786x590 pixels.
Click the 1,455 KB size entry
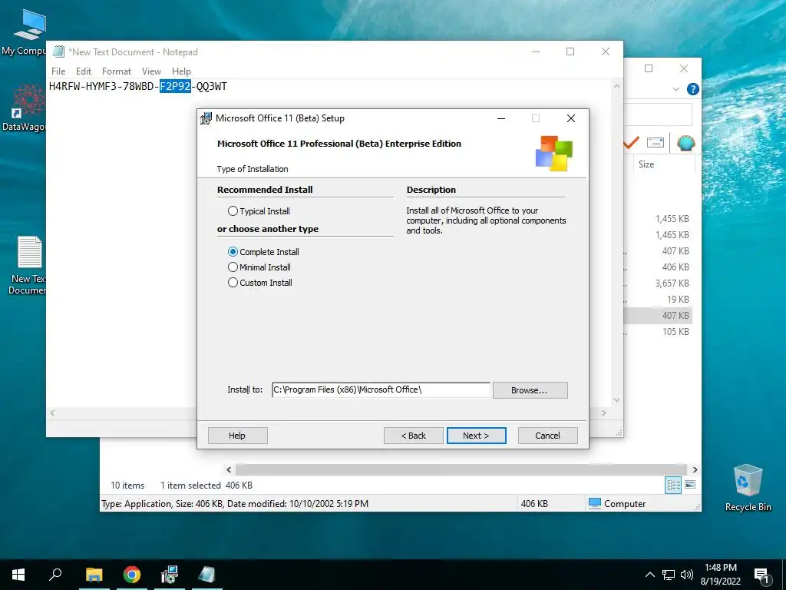672,219
